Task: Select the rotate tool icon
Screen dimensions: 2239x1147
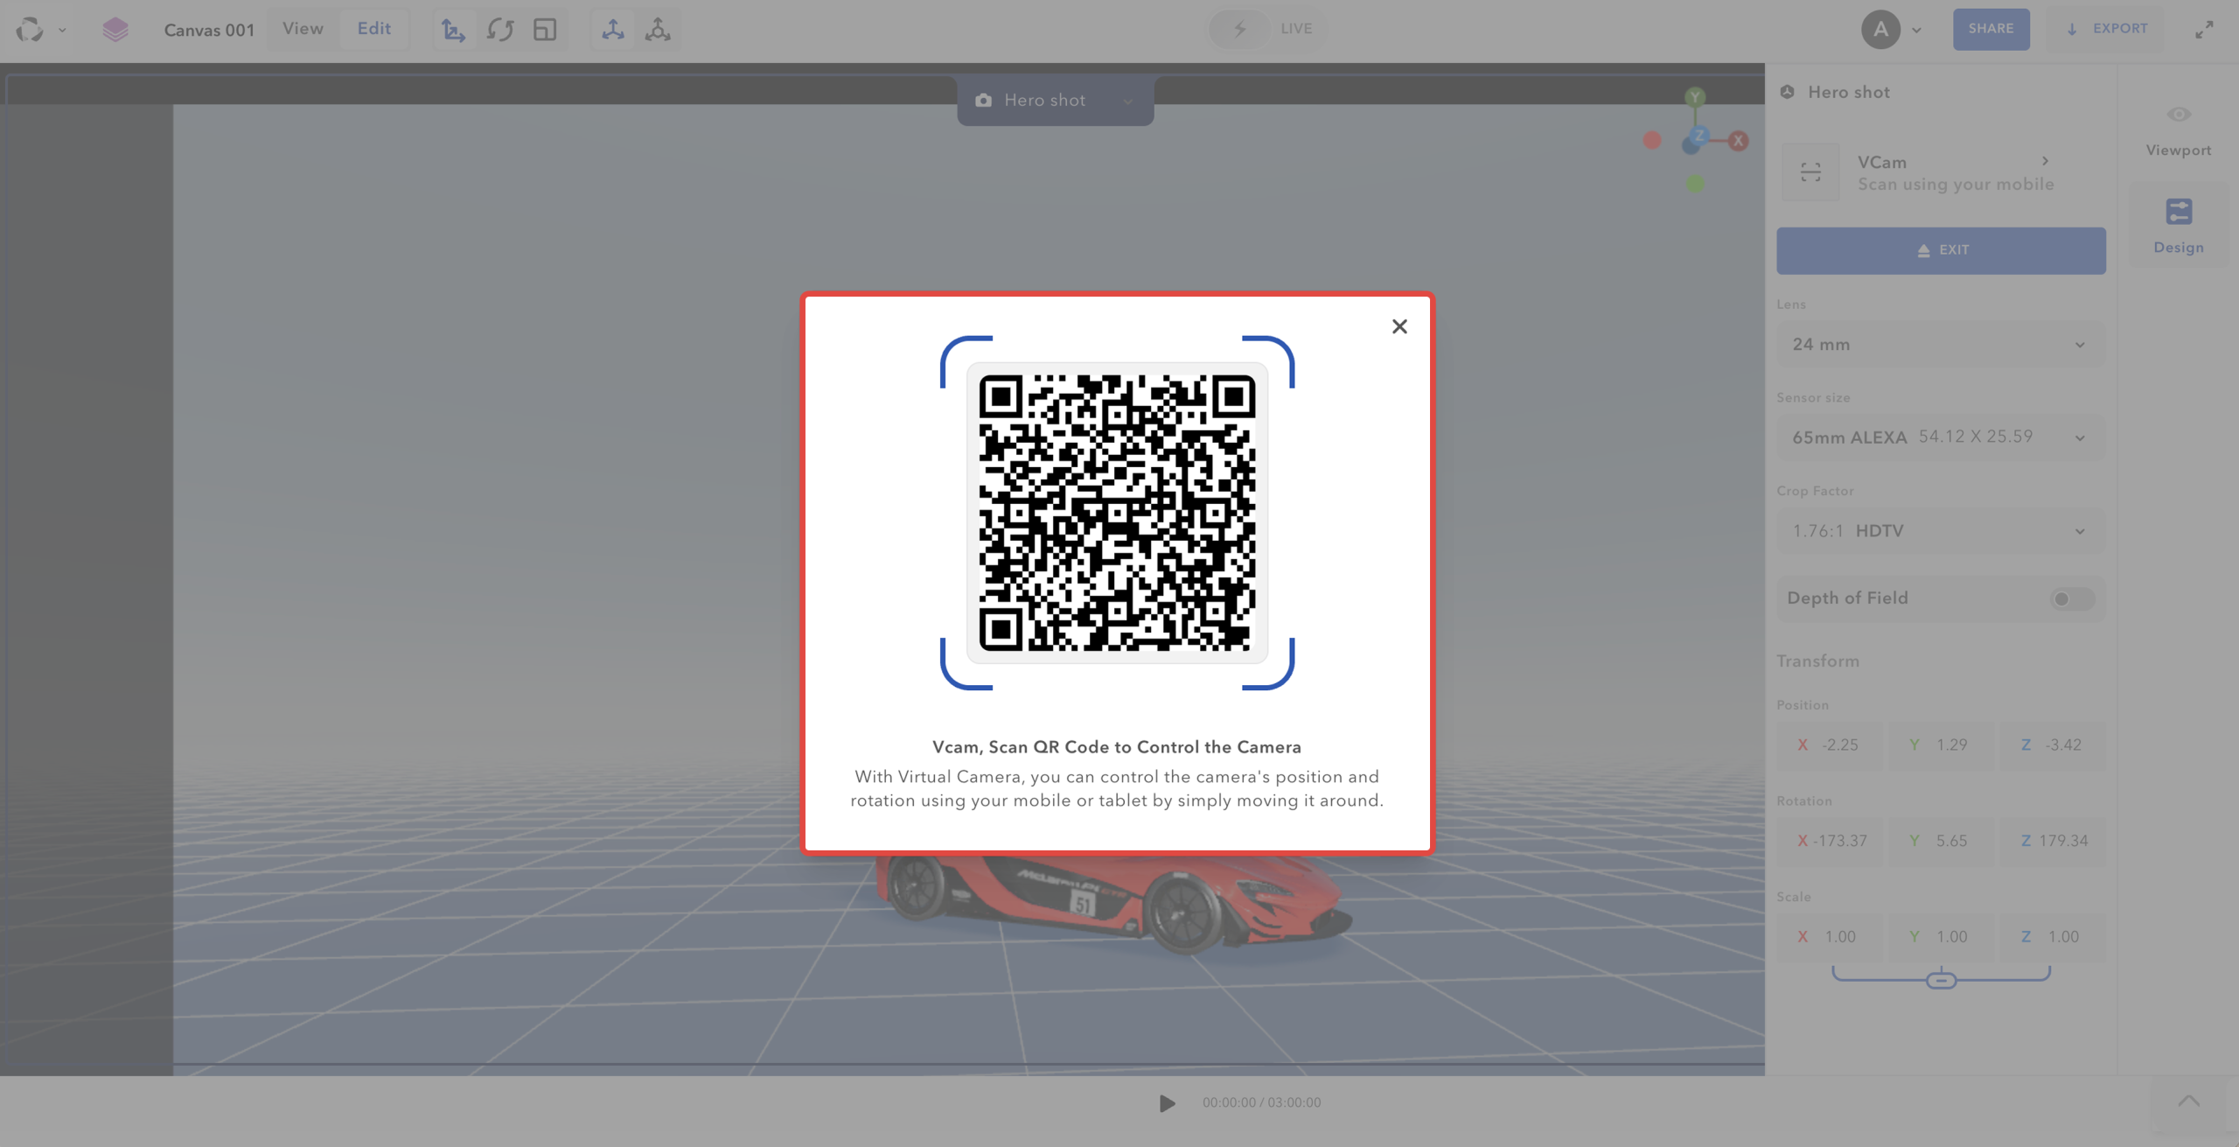Action: coord(499,30)
